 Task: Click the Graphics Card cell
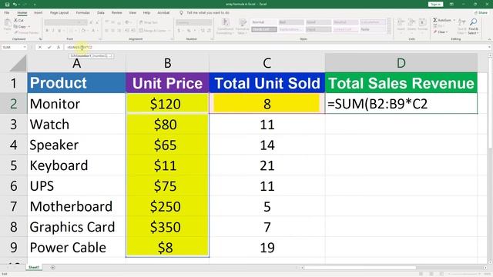coord(76,227)
